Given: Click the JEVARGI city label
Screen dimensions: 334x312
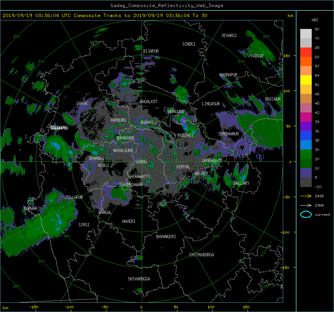Looking at the screenshot, I should (x=229, y=36).
